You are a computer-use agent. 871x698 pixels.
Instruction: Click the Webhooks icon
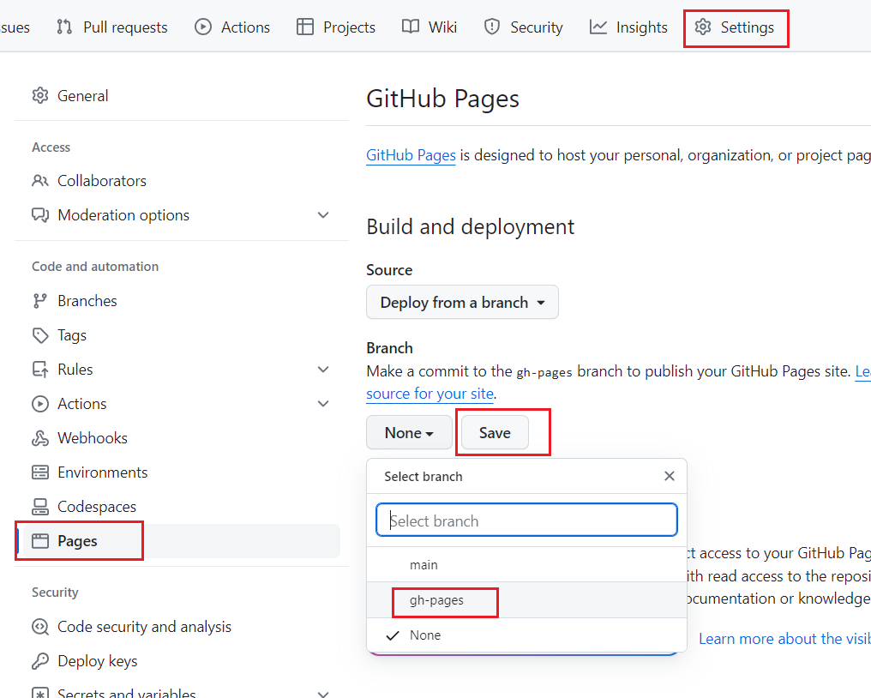point(40,438)
